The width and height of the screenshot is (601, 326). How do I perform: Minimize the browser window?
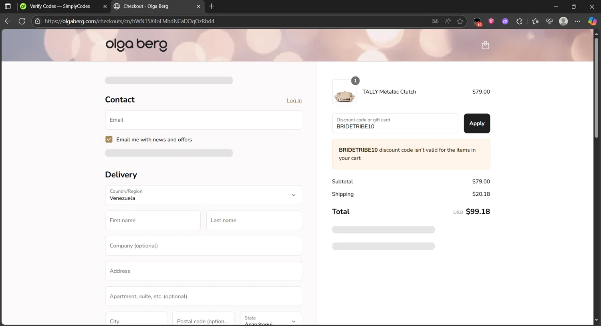pyautogui.click(x=555, y=6)
